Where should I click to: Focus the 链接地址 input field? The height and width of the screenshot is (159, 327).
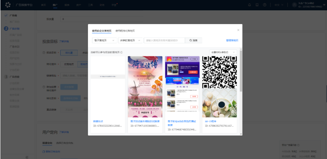click(74, 75)
